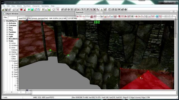Select the Cameras subfolder under Static
The width and height of the screenshot is (179, 100).
coord(14,50)
